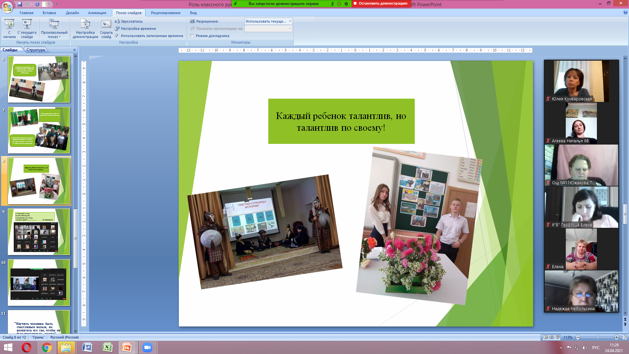Show hidden system tray icons arrow
The width and height of the screenshot is (629, 354).
pyautogui.click(x=561, y=348)
